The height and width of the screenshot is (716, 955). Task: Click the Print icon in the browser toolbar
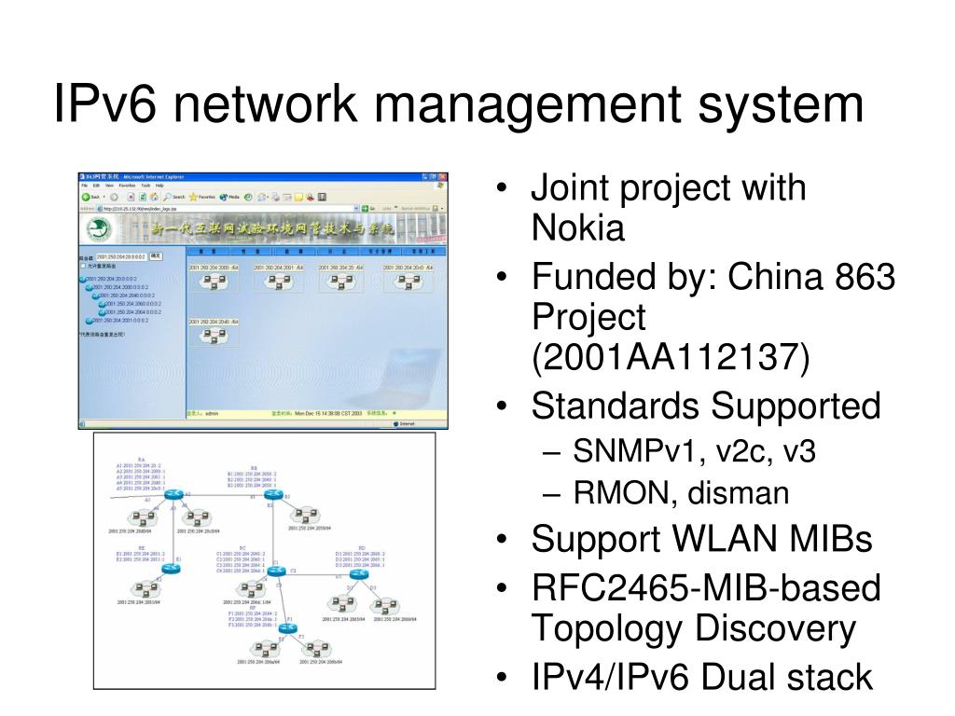pyautogui.click(x=275, y=197)
